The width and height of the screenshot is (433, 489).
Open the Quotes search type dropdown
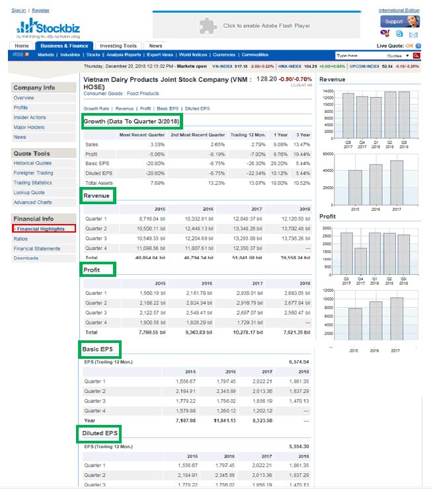(x=397, y=56)
